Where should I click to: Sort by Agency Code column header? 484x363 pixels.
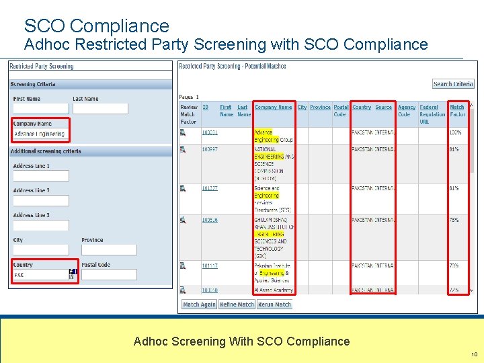pyautogui.click(x=407, y=110)
